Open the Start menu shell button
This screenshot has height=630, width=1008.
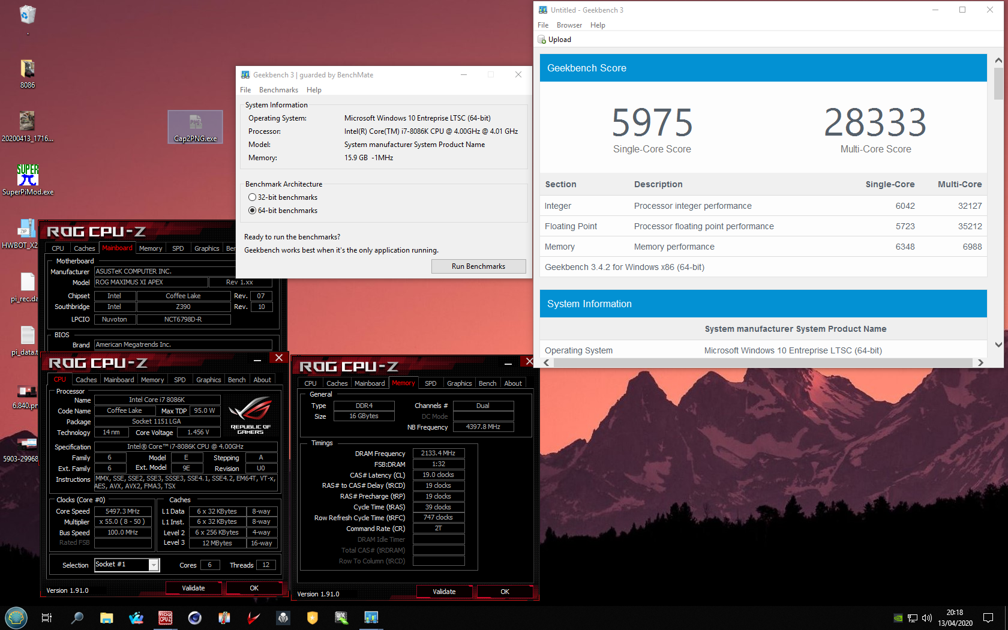click(16, 617)
